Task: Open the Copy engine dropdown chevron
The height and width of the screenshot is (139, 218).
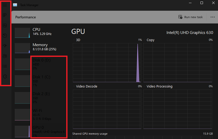Action: coord(145,40)
